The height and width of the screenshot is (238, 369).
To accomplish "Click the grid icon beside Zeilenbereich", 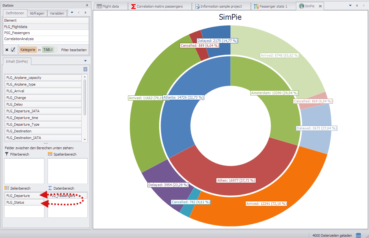I will [x=7, y=188].
